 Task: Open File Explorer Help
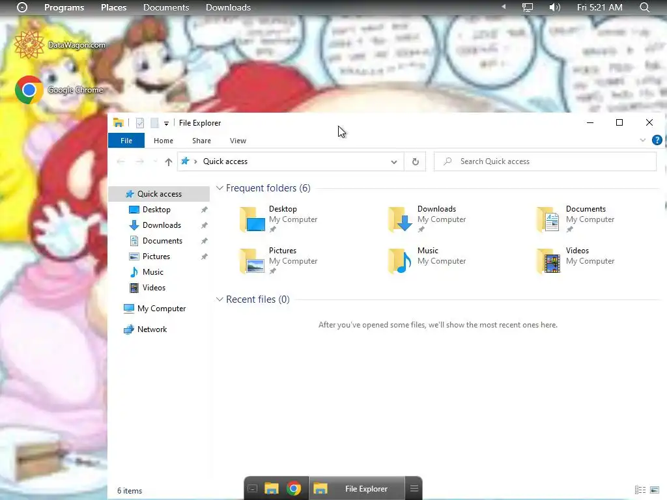pyautogui.click(x=657, y=140)
